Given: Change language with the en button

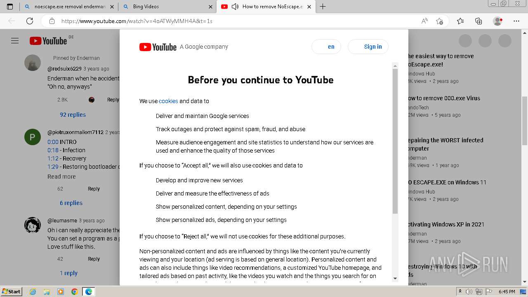Looking at the screenshot, I should (x=326, y=47).
